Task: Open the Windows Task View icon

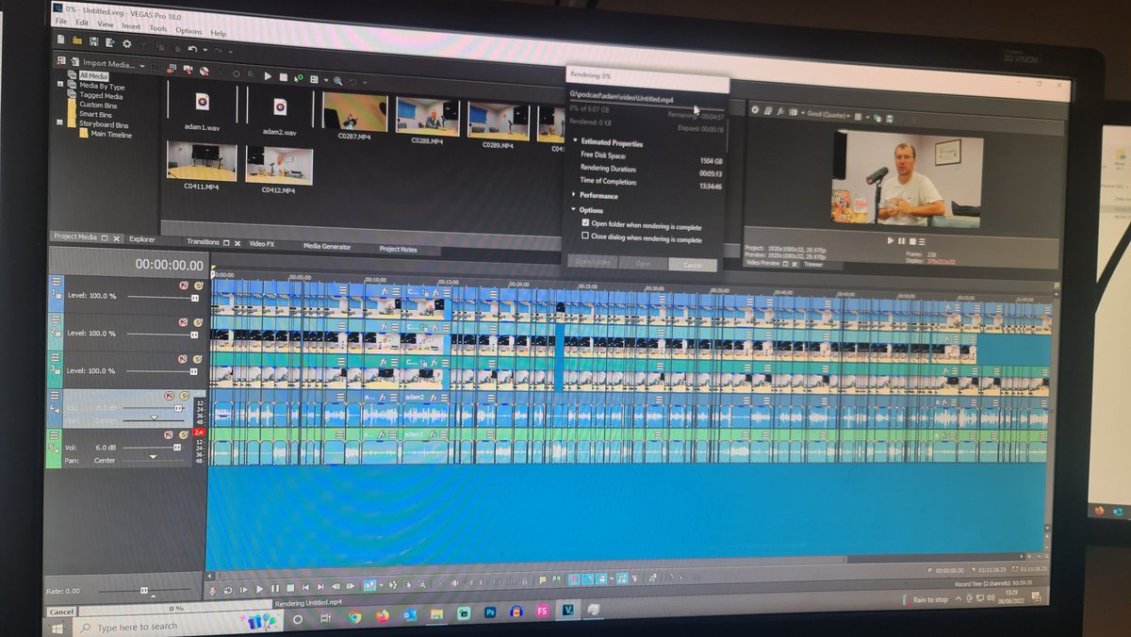Action: (325, 619)
